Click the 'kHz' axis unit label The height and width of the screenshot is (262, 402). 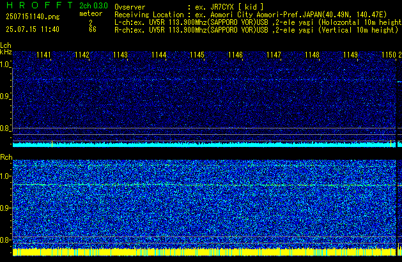(x=6, y=52)
